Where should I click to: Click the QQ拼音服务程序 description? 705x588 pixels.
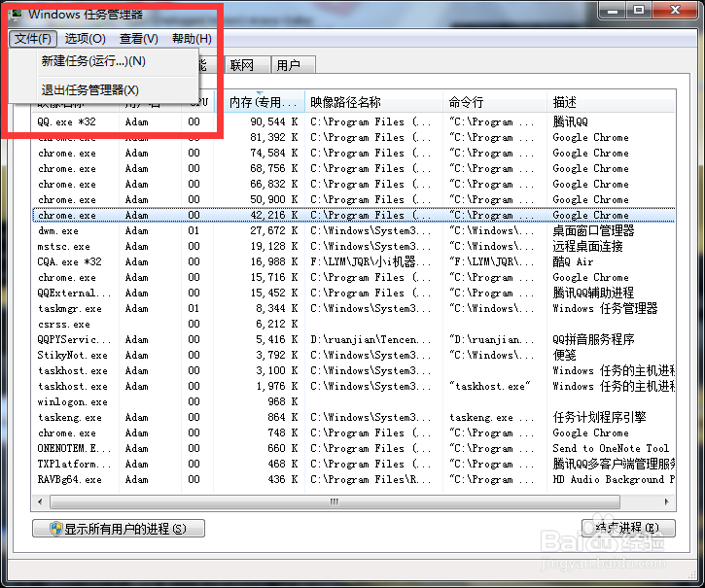pyautogui.click(x=593, y=340)
